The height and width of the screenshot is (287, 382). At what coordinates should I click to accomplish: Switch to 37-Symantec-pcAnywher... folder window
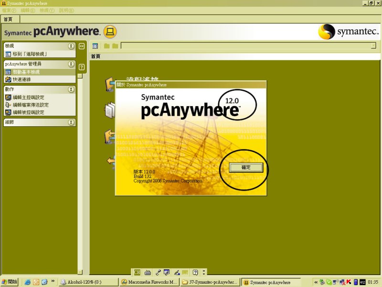(x=210, y=282)
